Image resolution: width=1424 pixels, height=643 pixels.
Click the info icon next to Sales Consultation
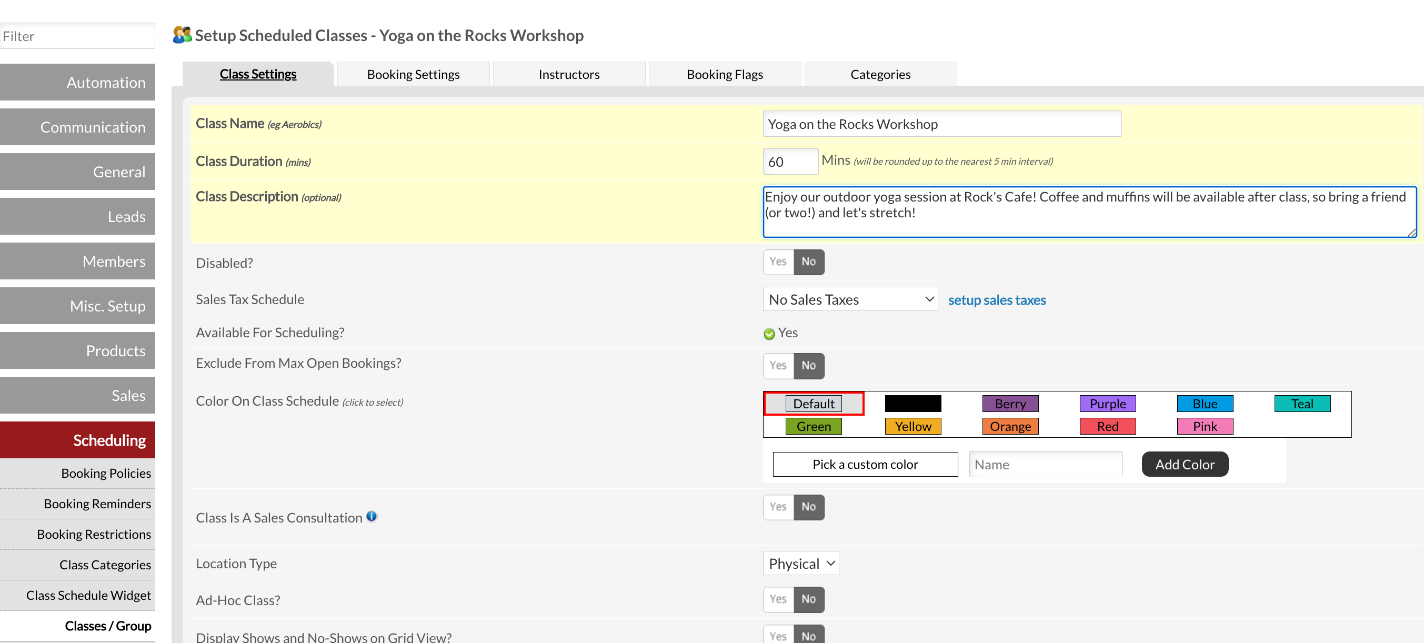(x=372, y=516)
